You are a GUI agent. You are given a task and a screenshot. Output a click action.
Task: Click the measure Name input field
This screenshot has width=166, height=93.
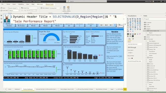tap(14, 8)
